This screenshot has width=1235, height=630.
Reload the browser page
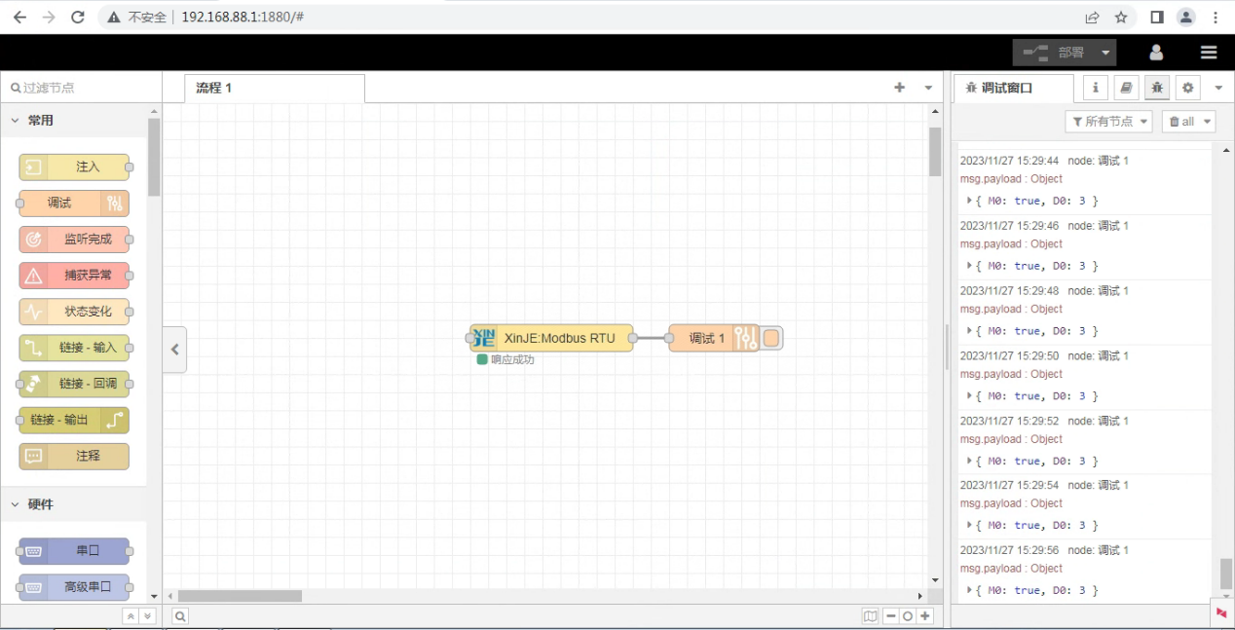[78, 17]
